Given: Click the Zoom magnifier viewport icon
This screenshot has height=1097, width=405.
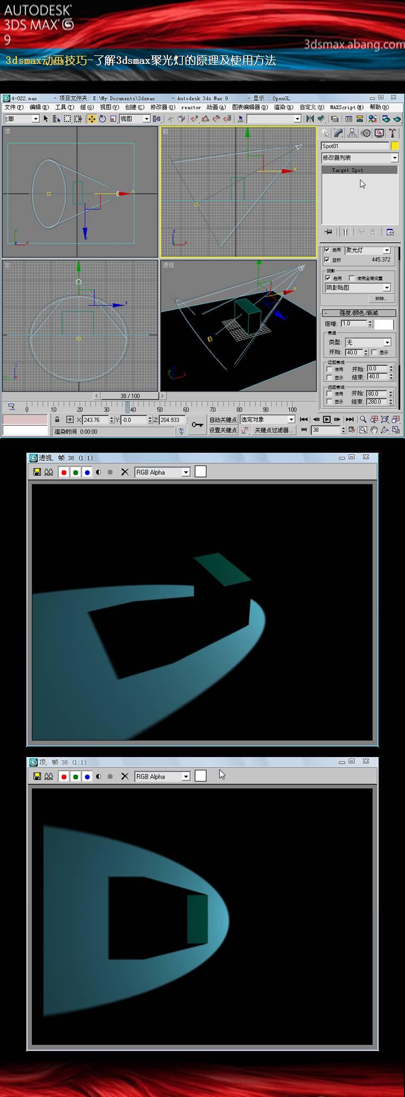Looking at the screenshot, I should (363, 419).
